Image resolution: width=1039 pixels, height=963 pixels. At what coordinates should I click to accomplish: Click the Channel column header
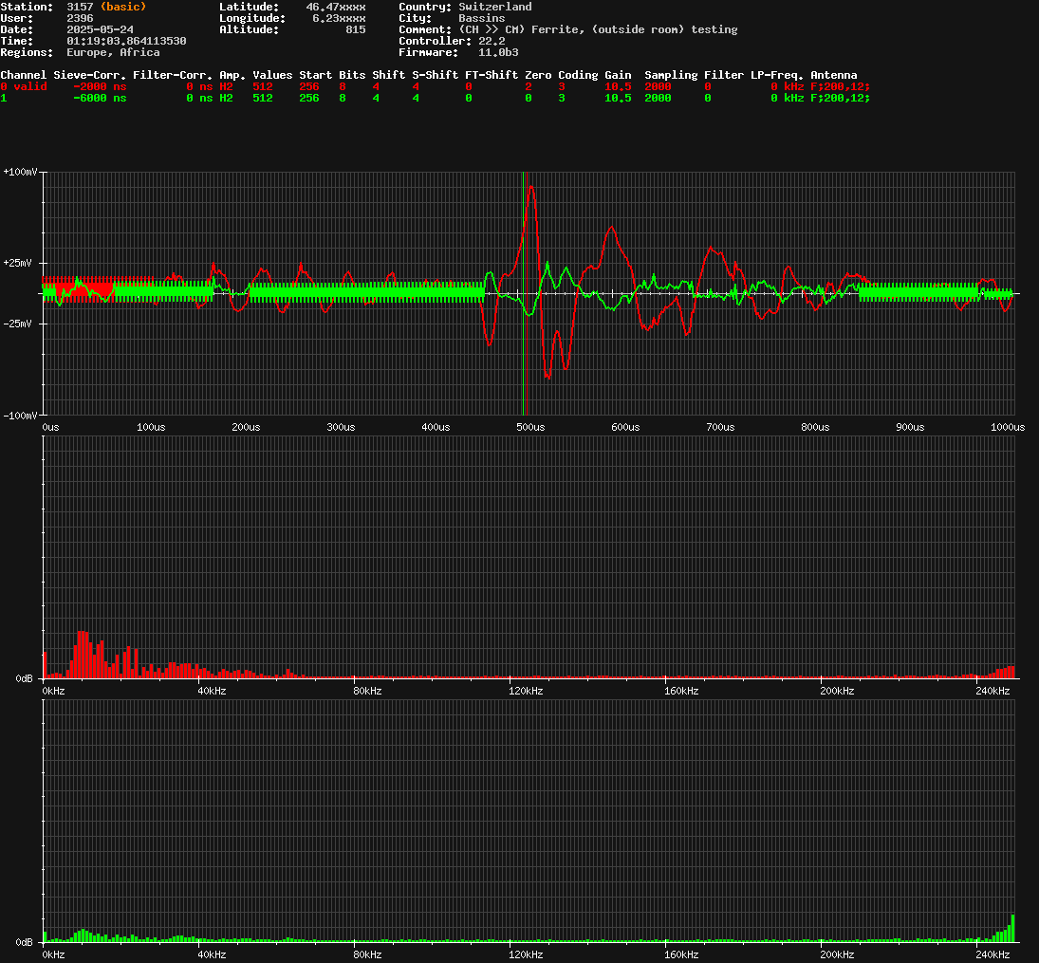pos(23,75)
